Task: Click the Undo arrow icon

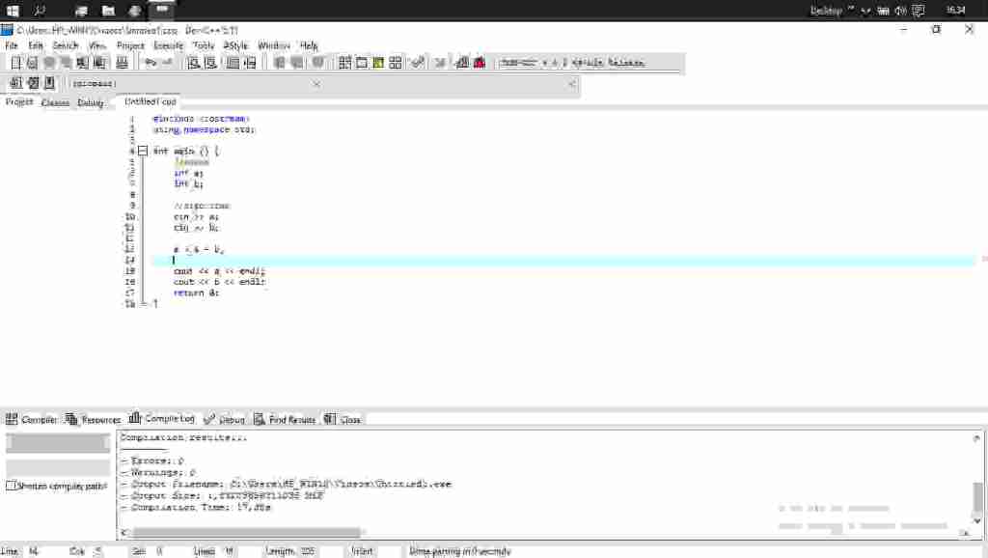Action: pyautogui.click(x=149, y=63)
